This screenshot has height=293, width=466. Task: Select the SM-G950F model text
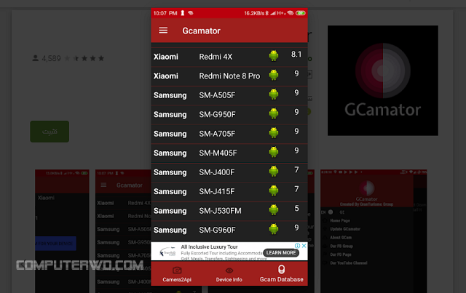(217, 115)
